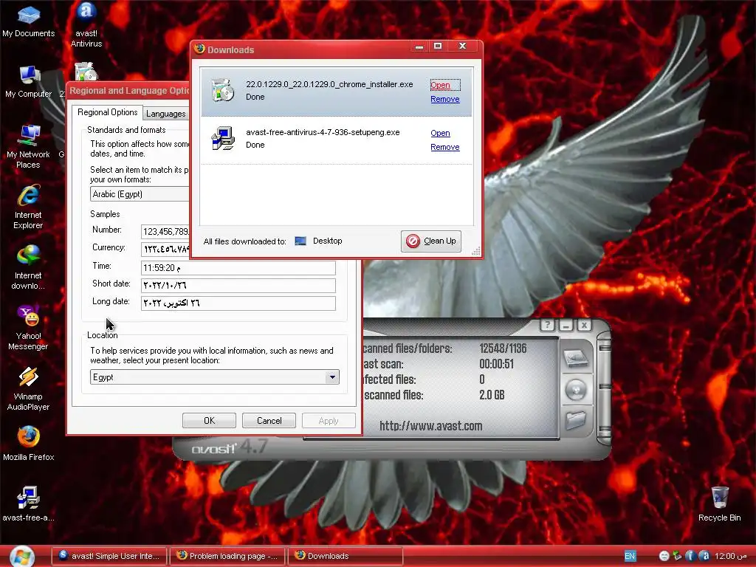Open My Network Places icon
Viewport: 756px width, 567px height.
(x=29, y=147)
